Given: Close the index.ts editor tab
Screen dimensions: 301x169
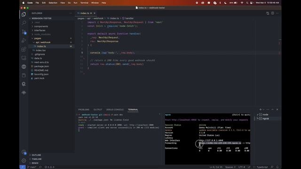Looking at the screenshot, I should 95,13.
